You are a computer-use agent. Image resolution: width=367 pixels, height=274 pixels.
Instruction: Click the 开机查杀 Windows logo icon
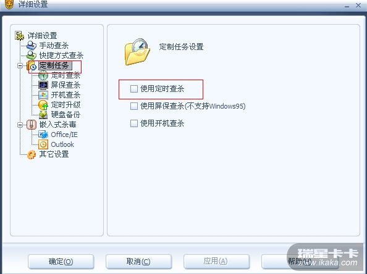pyautogui.click(x=43, y=95)
